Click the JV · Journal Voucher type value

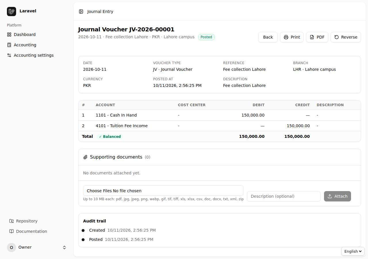point(173,69)
